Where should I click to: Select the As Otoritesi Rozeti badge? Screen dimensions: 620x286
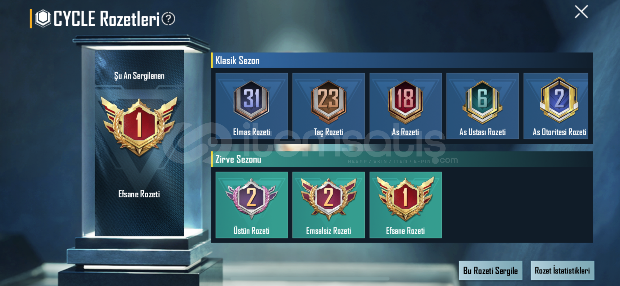point(556,106)
